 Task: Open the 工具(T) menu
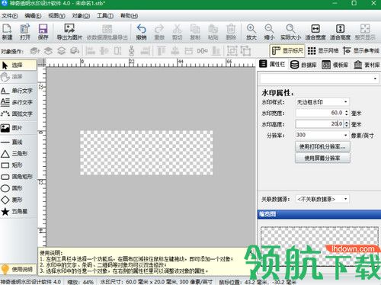point(105,16)
